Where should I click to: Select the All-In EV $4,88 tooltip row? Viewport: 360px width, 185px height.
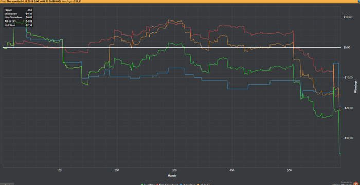click(x=19, y=21)
